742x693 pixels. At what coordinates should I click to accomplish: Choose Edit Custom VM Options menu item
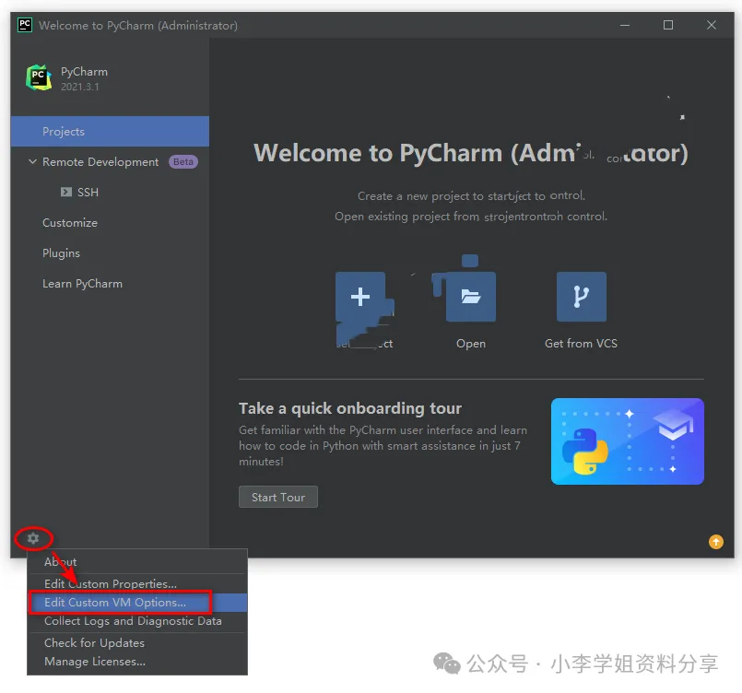pos(137,602)
